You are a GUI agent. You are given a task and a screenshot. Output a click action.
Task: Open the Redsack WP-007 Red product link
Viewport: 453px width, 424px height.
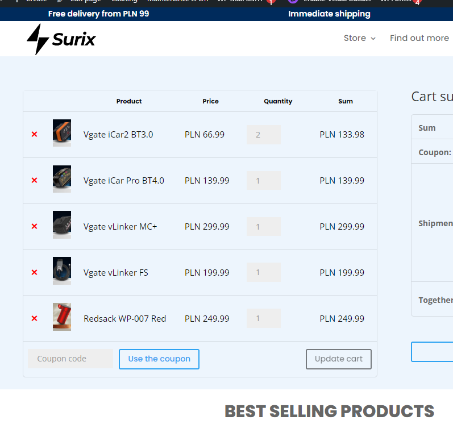(x=125, y=319)
